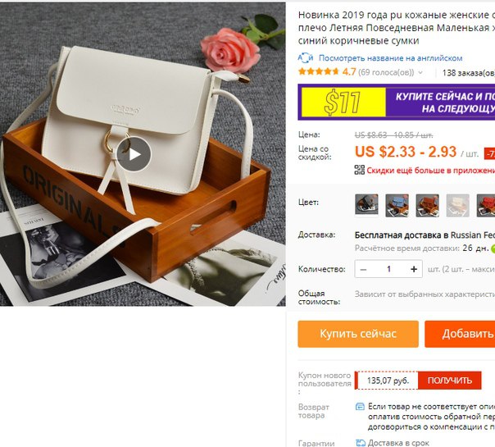Click the $11 promotional banner
The width and height of the screenshot is (495, 447).
point(397,102)
